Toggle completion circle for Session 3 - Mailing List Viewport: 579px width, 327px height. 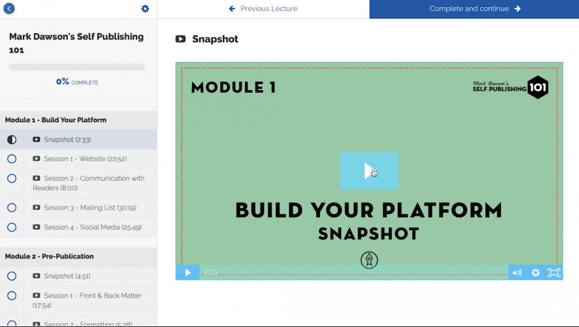(12, 208)
